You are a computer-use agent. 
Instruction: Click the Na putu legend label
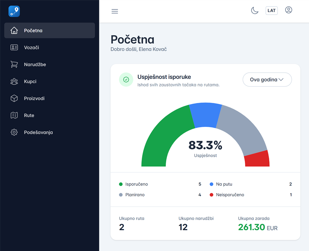coord(224,184)
